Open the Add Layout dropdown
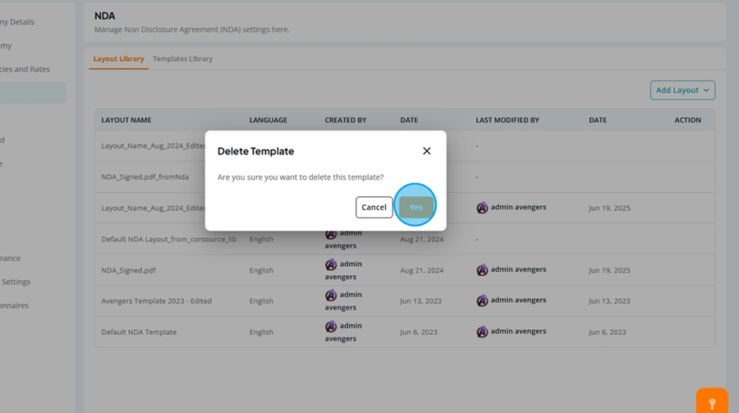This screenshot has width=739, height=413. pos(682,90)
